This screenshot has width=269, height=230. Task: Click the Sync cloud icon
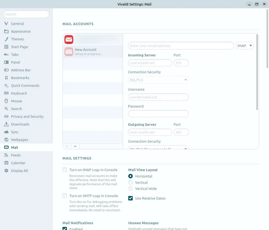point(6,132)
